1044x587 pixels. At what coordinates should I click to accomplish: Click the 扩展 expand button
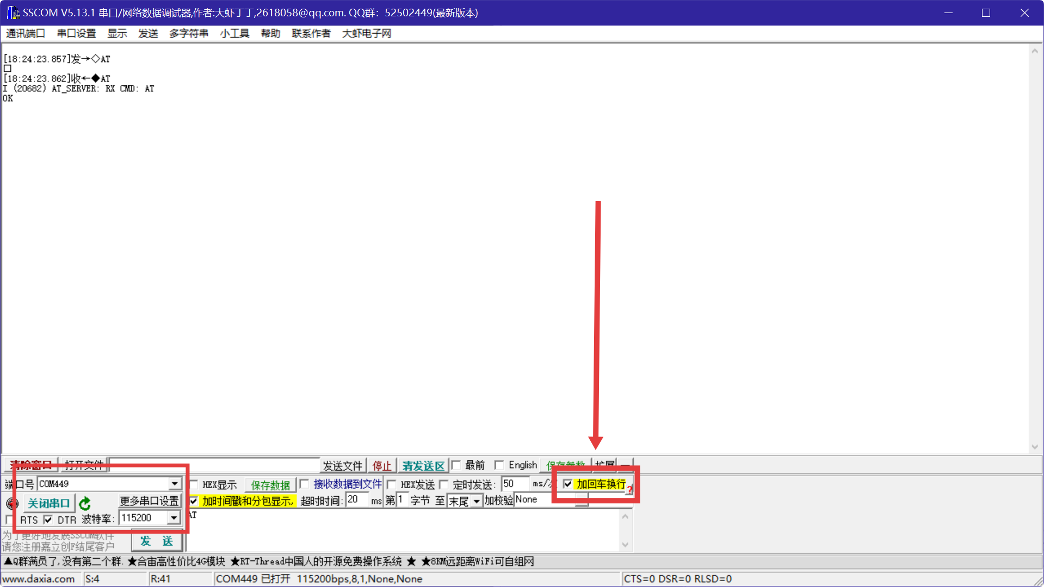pos(605,465)
